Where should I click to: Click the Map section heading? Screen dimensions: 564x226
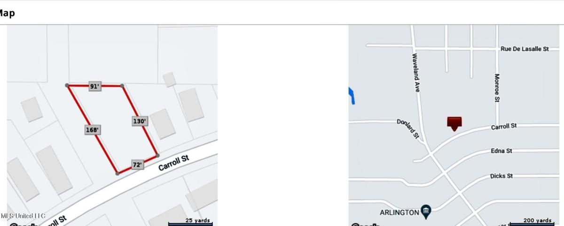[7, 13]
